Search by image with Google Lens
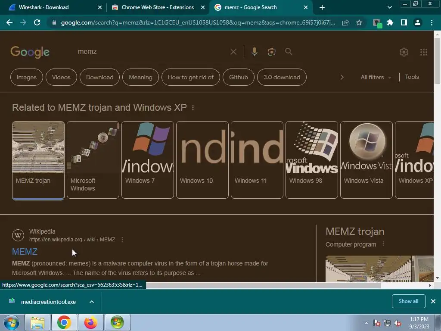Viewport: 441px width, 331px height. coord(271,52)
